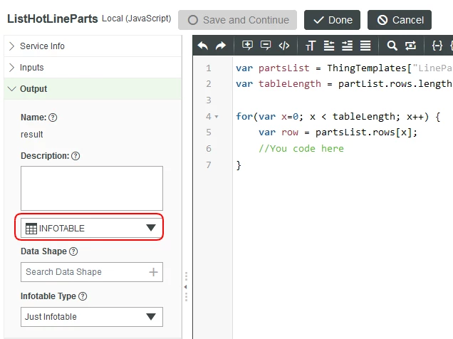Click the code tag snippet icon
The width and height of the screenshot is (453, 339).
tap(284, 46)
